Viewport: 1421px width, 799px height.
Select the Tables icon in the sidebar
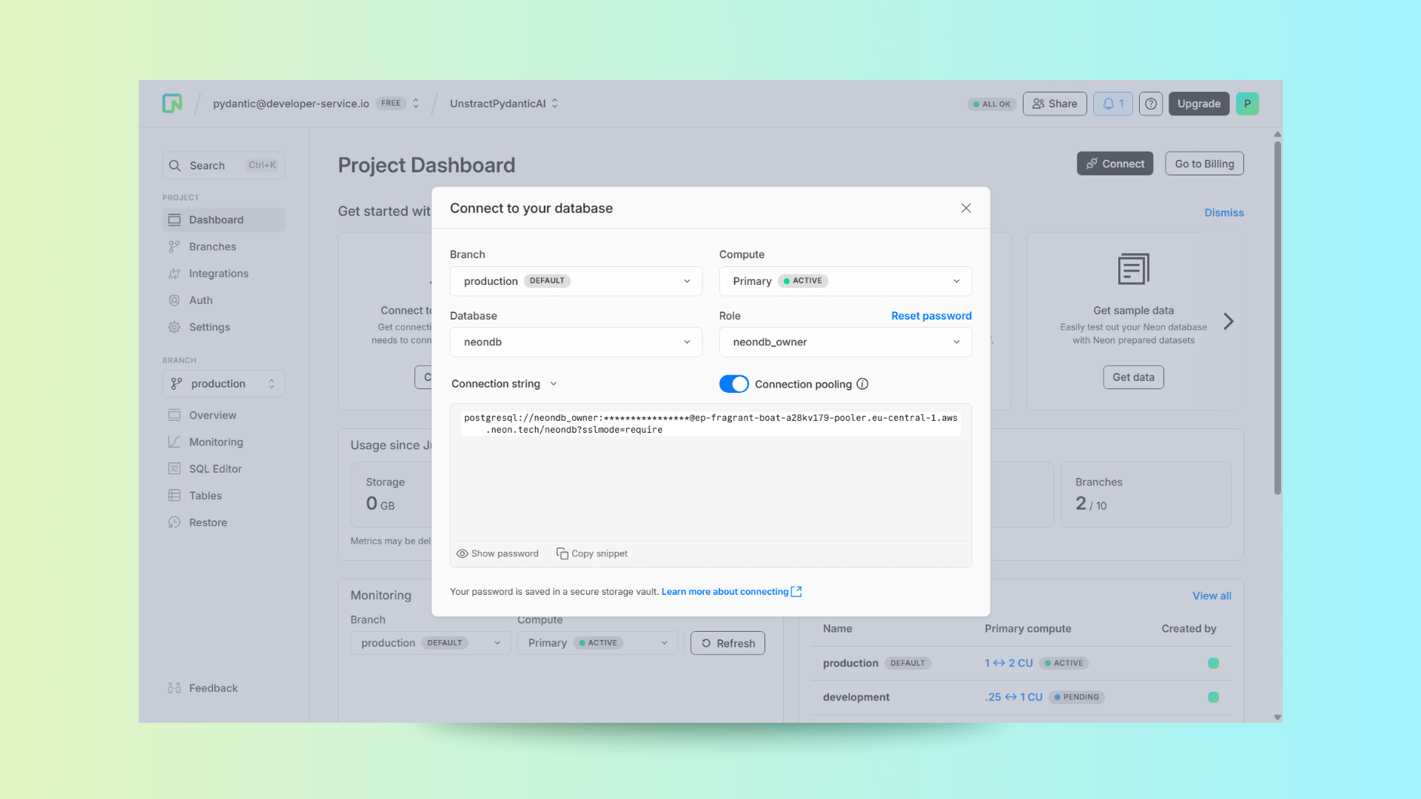[175, 495]
